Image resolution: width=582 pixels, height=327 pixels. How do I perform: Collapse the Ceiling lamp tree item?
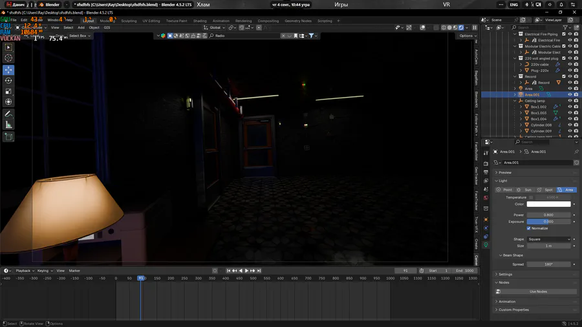click(515, 101)
